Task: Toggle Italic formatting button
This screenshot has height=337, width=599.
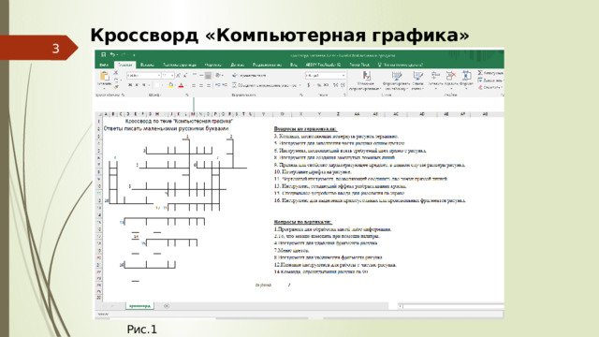Action: click(x=138, y=85)
